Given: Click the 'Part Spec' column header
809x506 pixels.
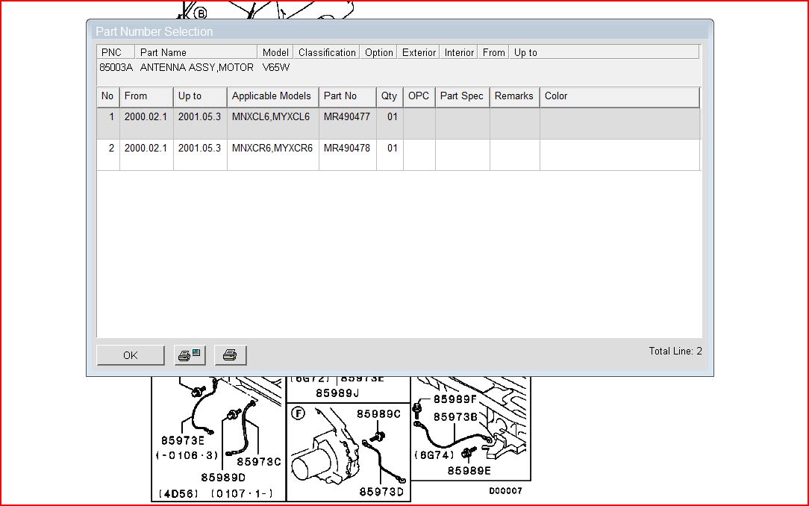Looking at the screenshot, I should pyautogui.click(x=462, y=96).
